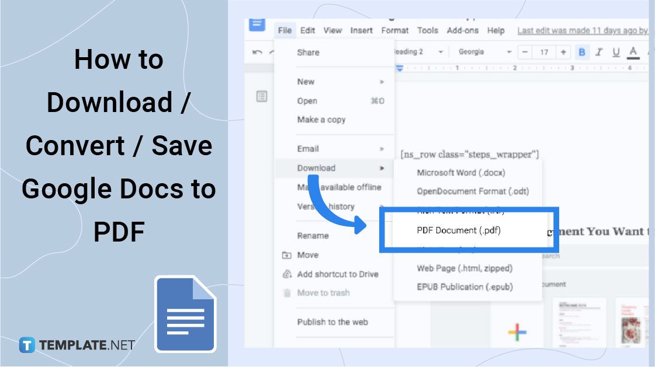The height and width of the screenshot is (367, 655).
Task: Open the Heading 2 styles dropdown
Action: pos(441,52)
